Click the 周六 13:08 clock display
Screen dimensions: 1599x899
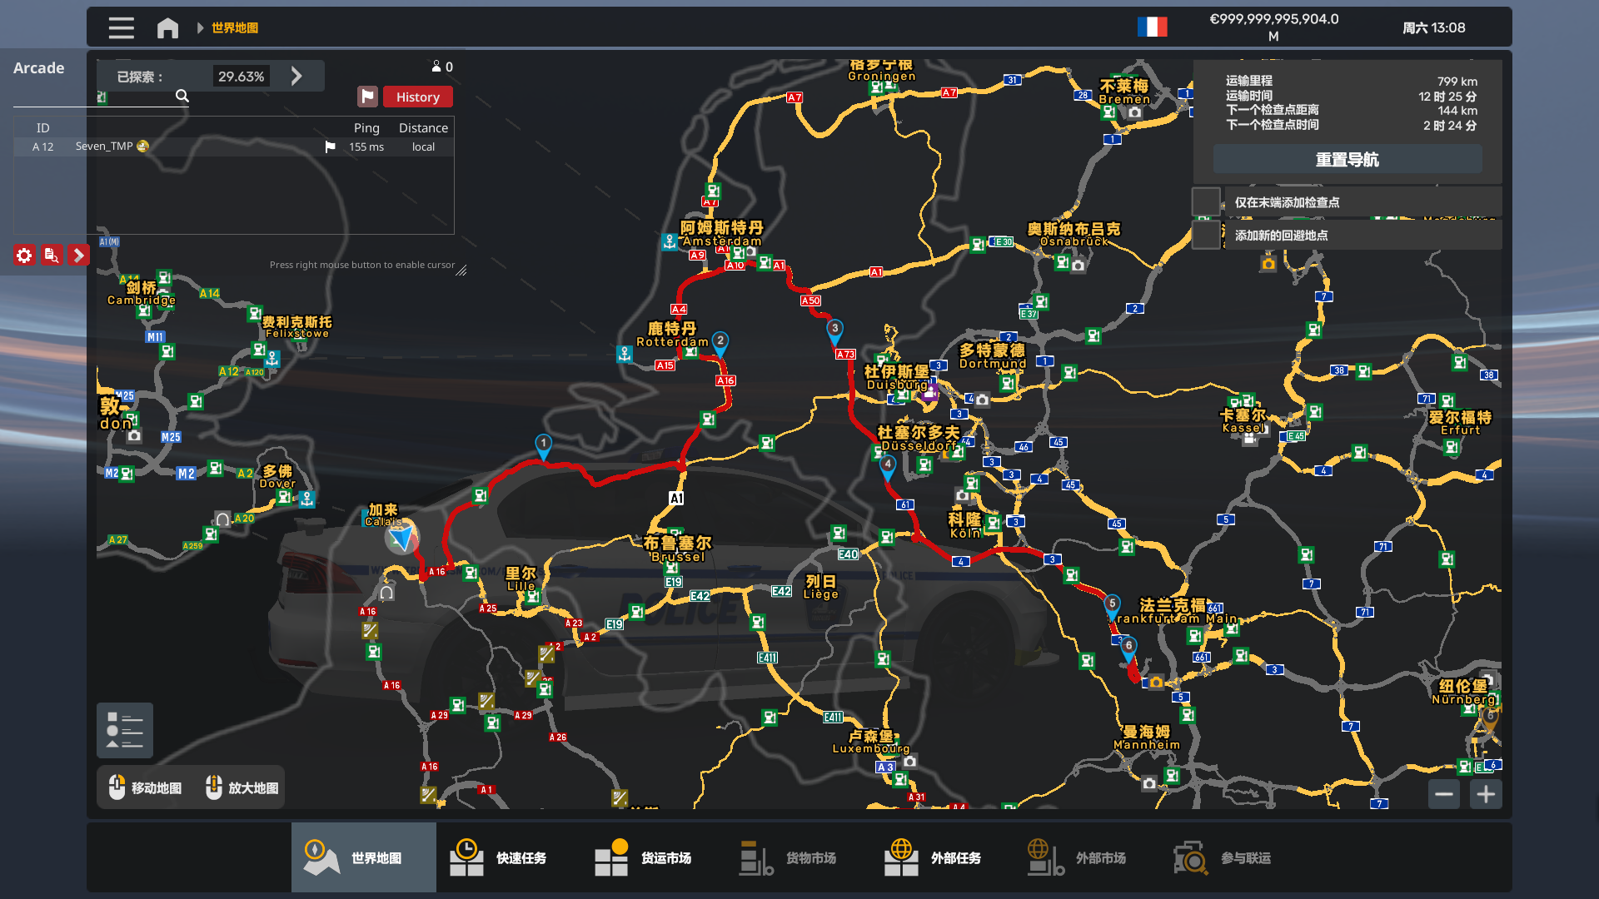point(1433,27)
